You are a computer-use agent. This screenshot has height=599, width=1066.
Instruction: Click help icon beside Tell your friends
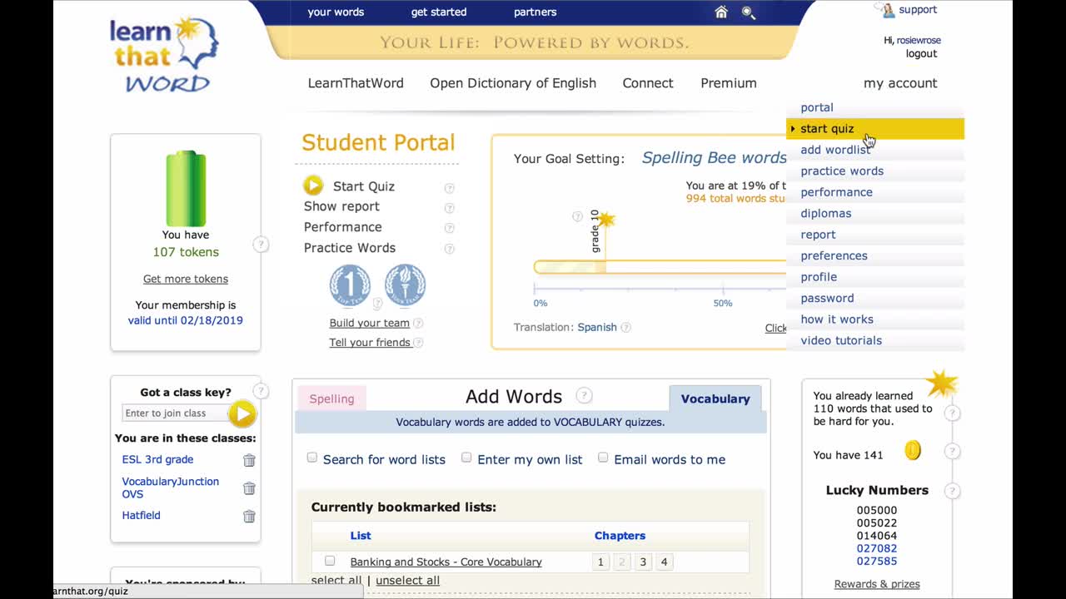418,343
